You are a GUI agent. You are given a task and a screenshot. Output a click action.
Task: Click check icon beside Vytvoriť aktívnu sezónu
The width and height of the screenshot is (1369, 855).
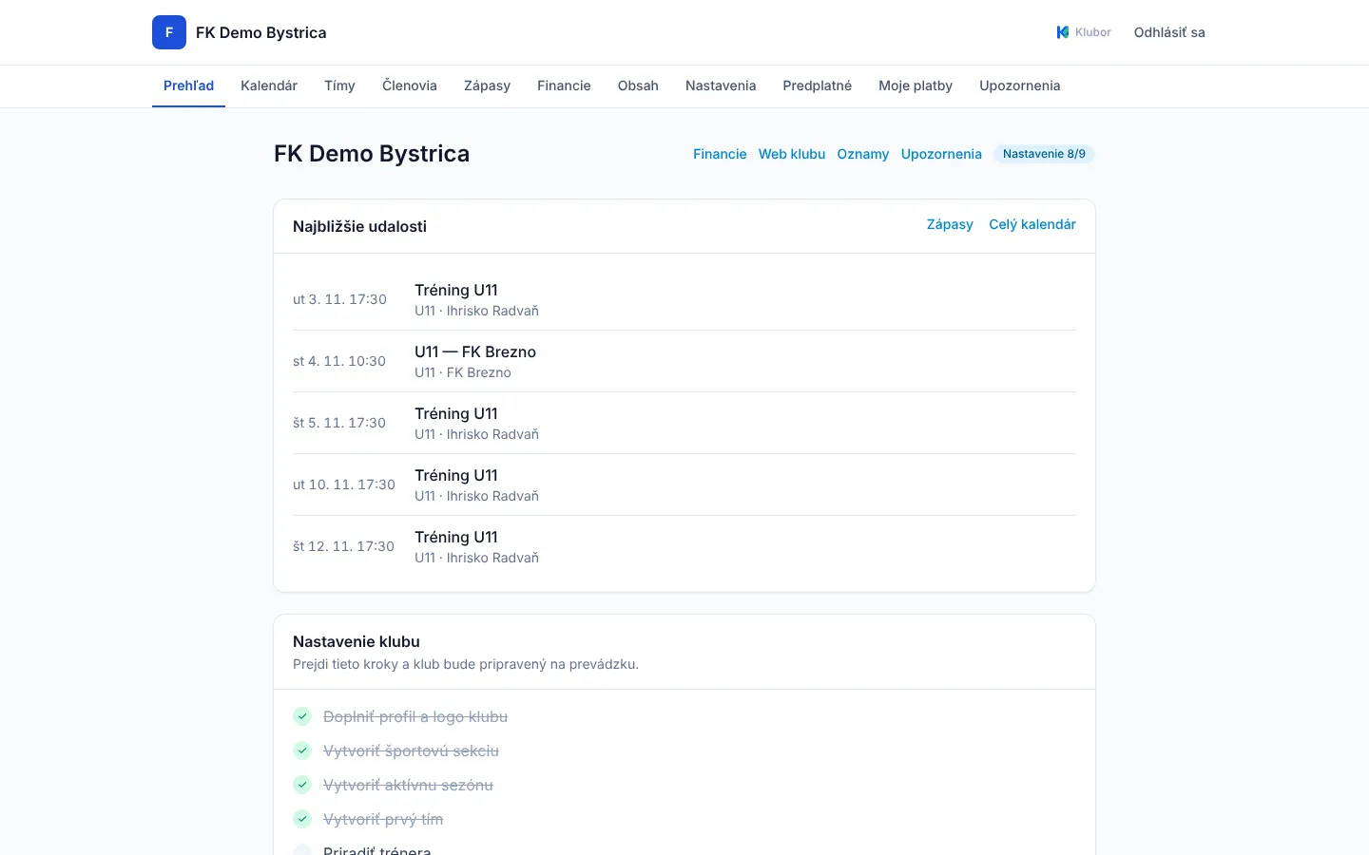302,785
